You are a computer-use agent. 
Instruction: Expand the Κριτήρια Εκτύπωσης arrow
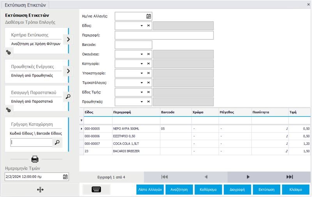click(68, 39)
